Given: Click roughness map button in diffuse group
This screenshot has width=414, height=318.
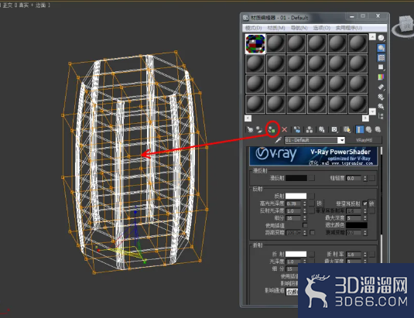Looking at the screenshot, I should coord(372,178).
